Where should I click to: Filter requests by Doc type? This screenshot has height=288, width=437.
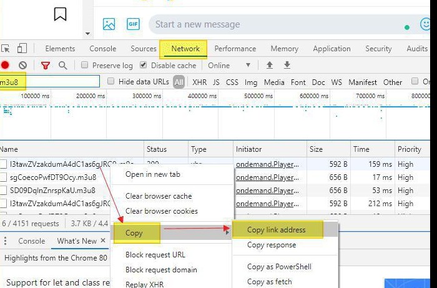tap(318, 82)
